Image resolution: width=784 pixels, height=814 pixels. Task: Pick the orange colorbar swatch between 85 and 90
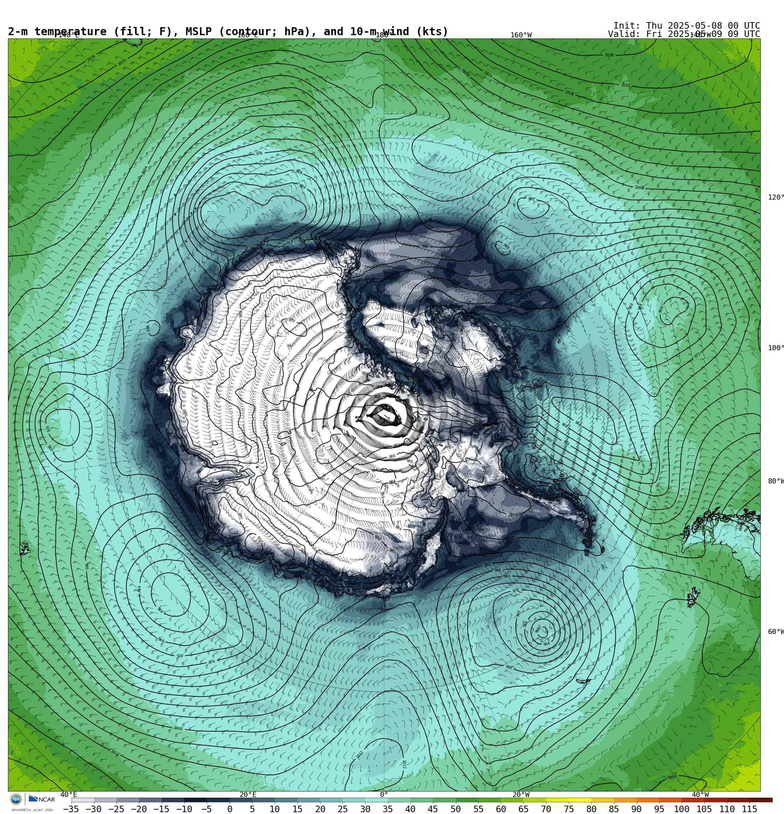pyautogui.click(x=625, y=800)
